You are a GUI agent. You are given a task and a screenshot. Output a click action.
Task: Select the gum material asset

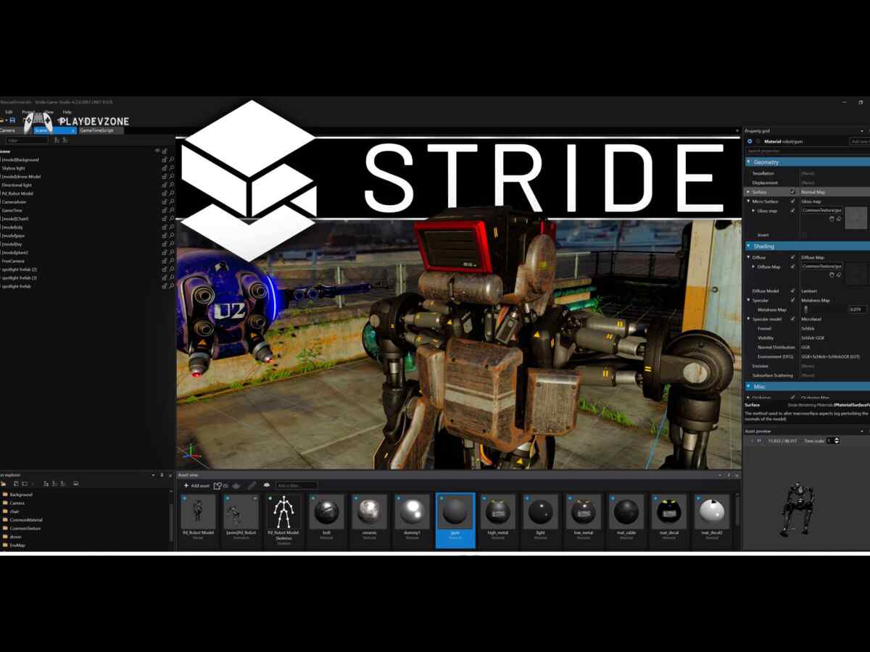pos(455,519)
